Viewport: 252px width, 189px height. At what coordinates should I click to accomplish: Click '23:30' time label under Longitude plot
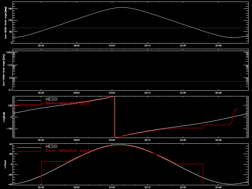click(x=183, y=140)
